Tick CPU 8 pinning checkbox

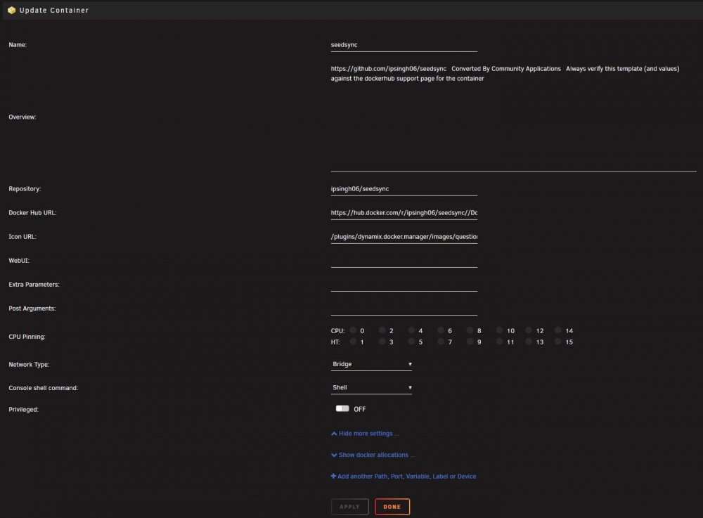[470, 330]
